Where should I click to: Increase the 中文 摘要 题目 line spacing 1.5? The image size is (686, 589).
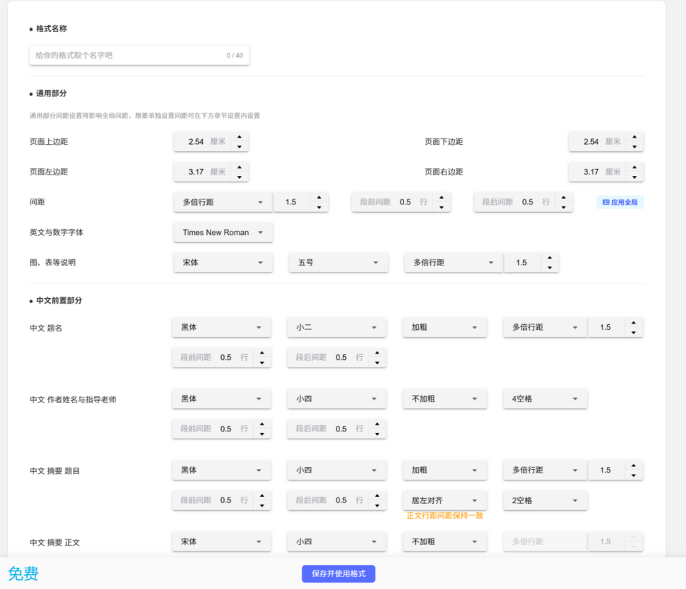(x=634, y=466)
